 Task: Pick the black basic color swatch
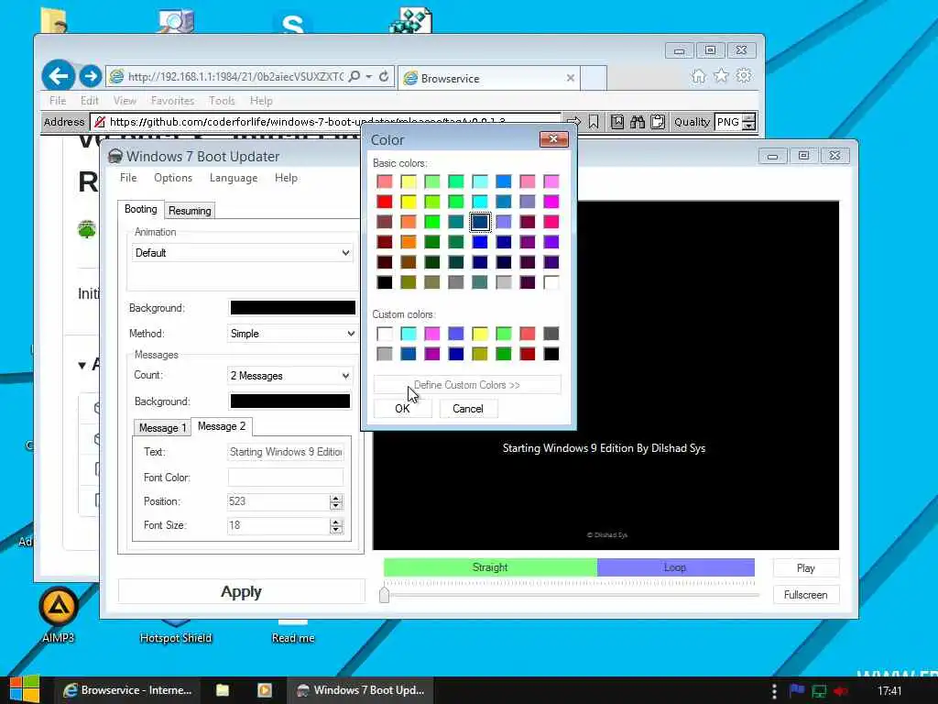click(x=385, y=282)
